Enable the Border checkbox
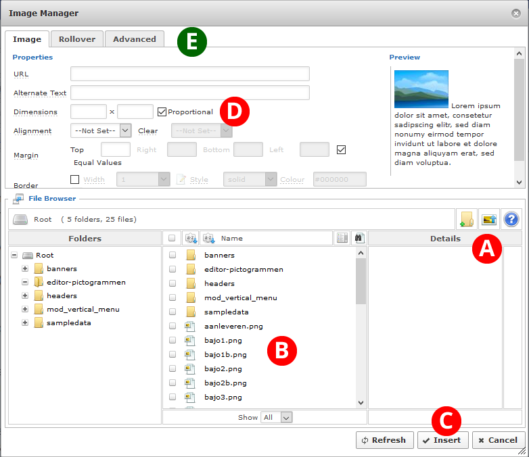The width and height of the screenshot is (529, 457). [x=74, y=179]
